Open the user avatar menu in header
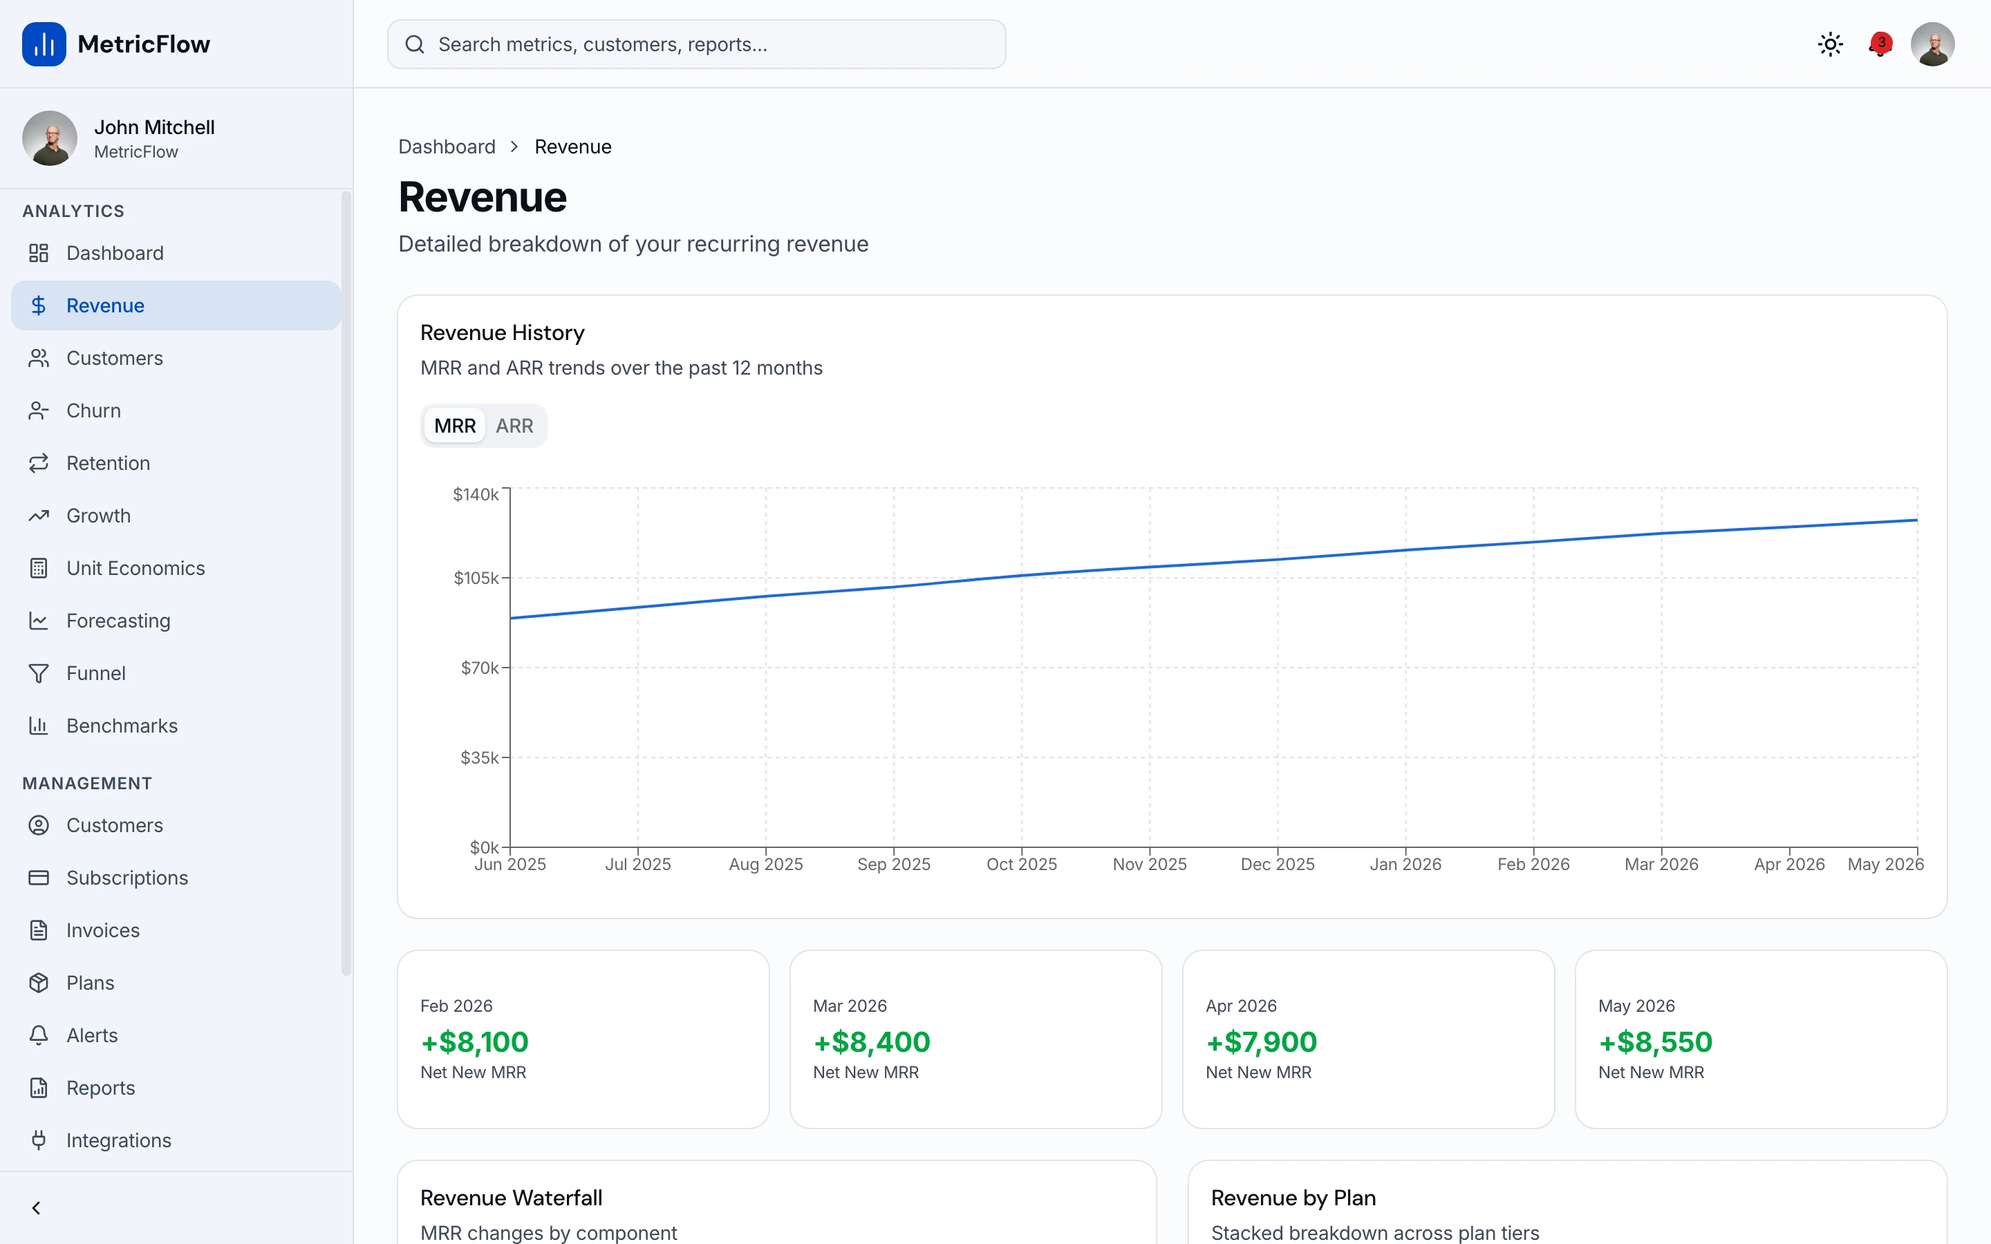Screen dimensions: 1991x1244 click(1932, 44)
